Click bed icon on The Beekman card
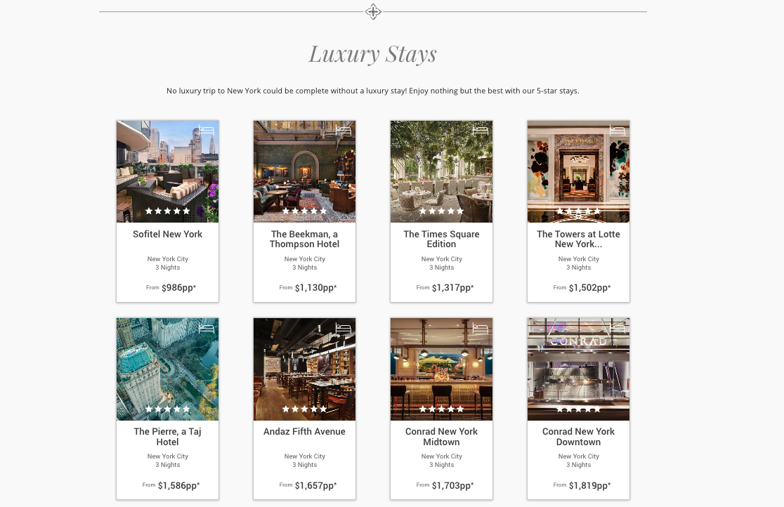Viewport: 784px width, 507px height. [344, 131]
